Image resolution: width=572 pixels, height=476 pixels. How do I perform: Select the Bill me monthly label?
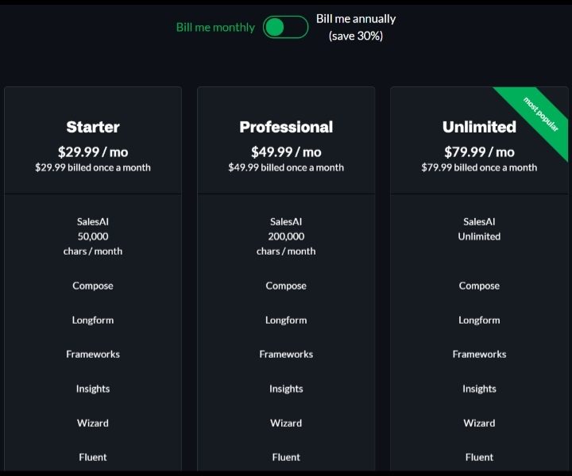pos(215,27)
